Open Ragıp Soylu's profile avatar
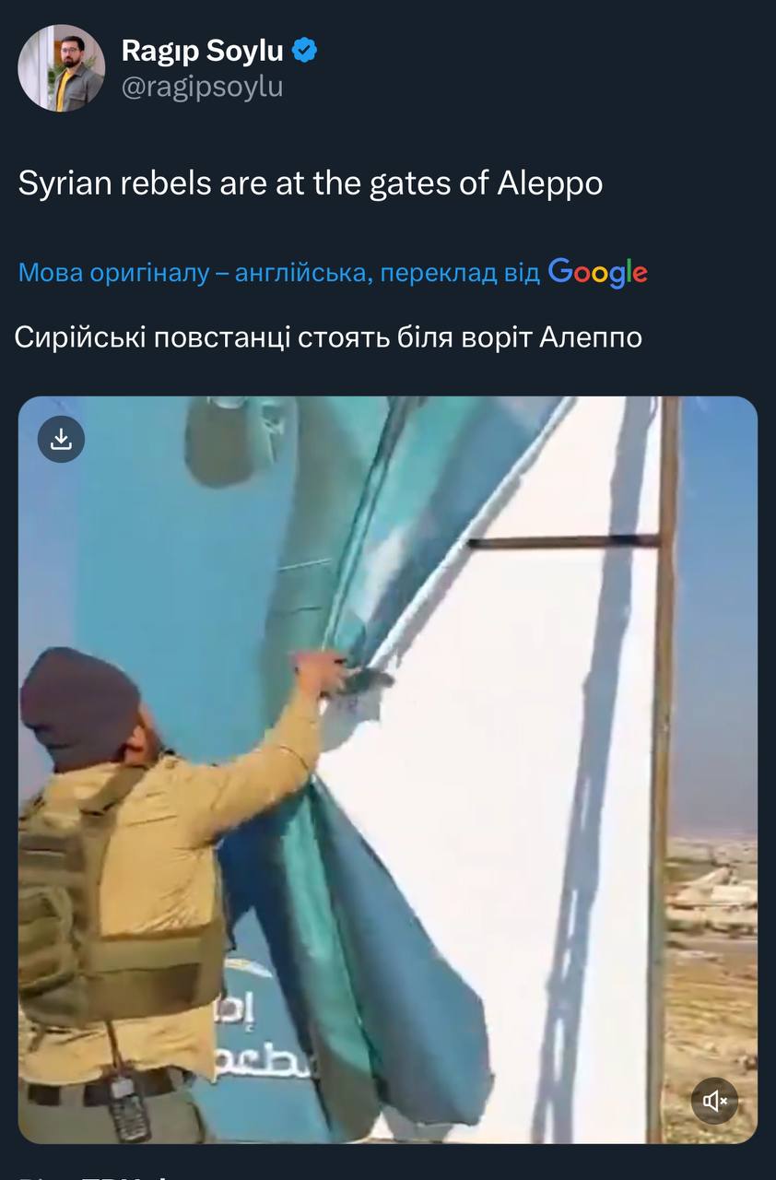 click(62, 68)
